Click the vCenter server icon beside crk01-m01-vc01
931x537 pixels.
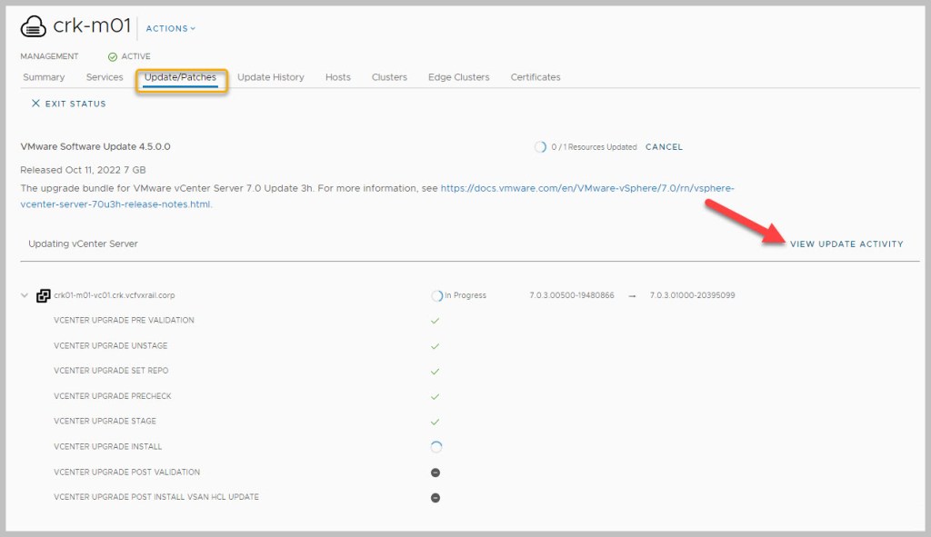coord(43,295)
